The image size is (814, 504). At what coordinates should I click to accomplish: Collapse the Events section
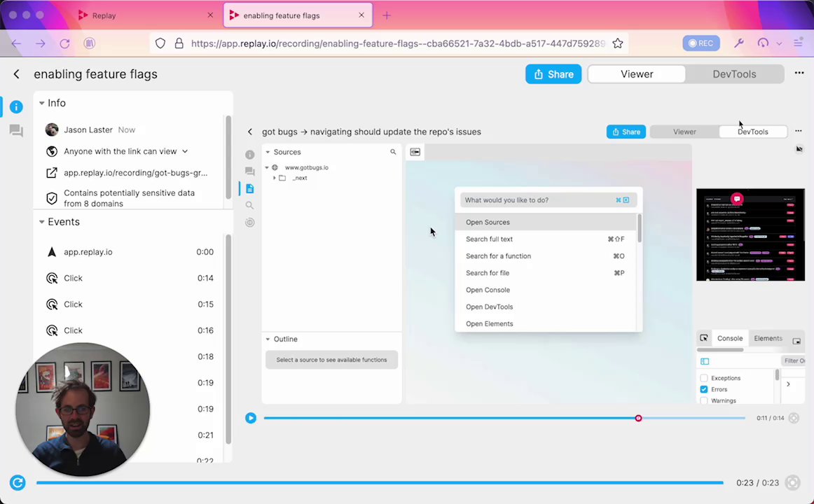pos(41,222)
